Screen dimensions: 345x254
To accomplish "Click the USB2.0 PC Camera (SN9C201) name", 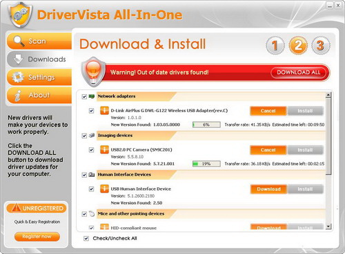I will click(141, 150).
